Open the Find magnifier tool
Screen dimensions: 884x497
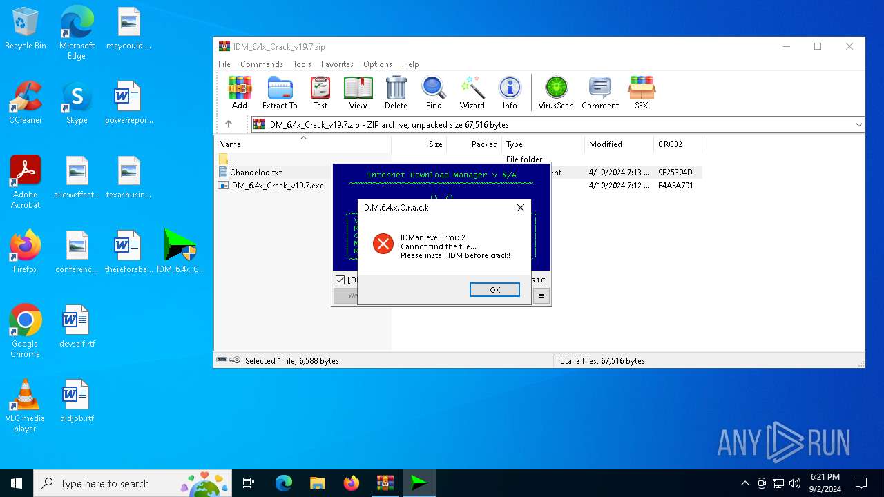(434, 92)
